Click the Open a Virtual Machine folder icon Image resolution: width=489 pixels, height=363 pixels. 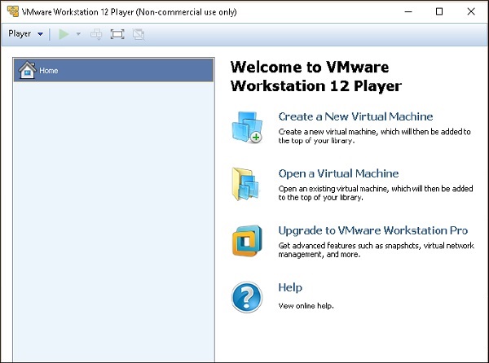click(246, 185)
